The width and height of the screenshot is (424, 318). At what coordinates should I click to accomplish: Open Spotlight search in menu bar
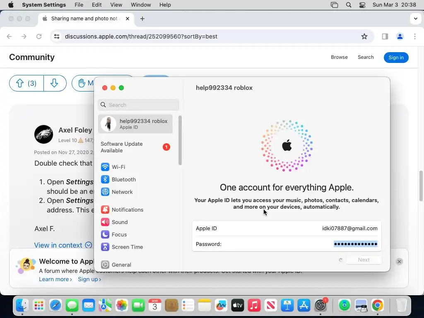pyautogui.click(x=349, y=5)
